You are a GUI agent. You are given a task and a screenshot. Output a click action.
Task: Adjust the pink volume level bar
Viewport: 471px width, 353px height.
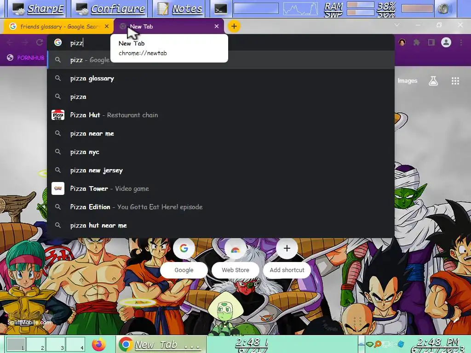click(417, 8)
